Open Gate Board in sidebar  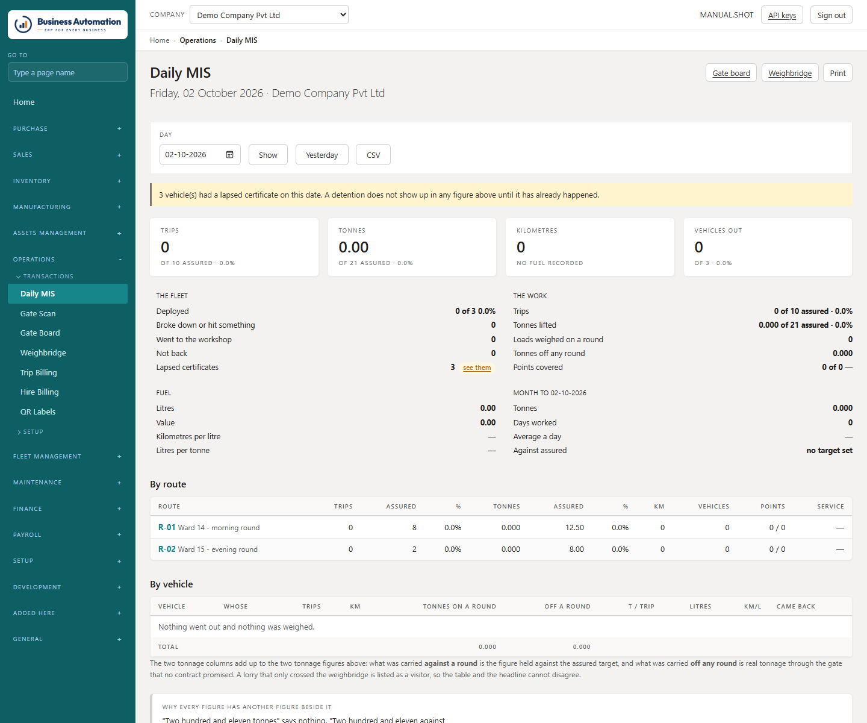(x=67, y=333)
